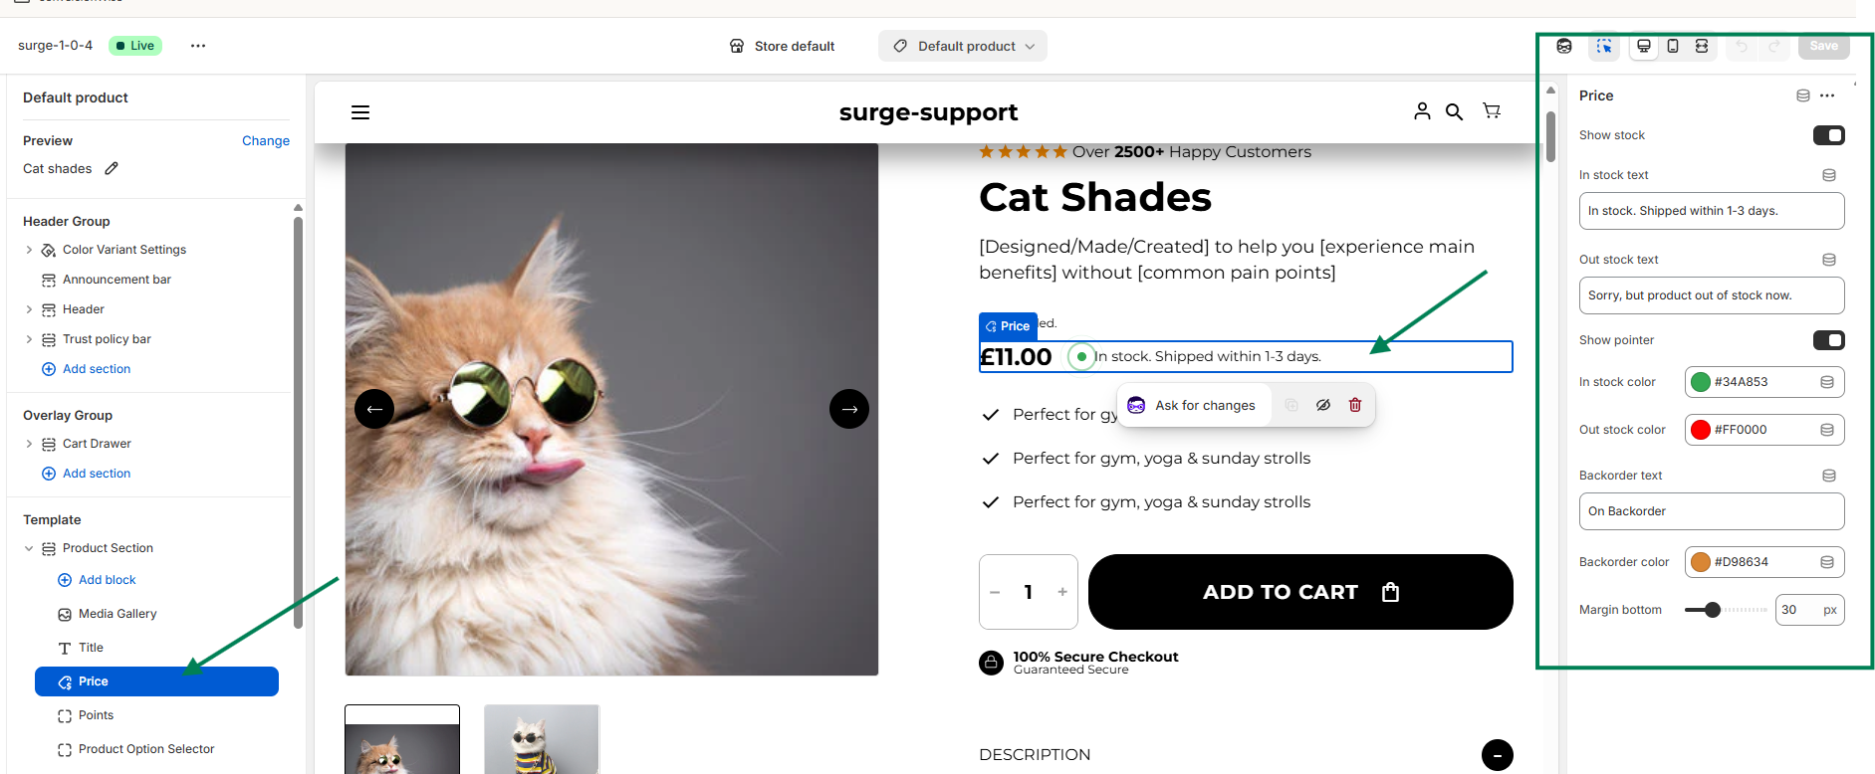Click the account user icon
The width and height of the screenshot is (1875, 774).
click(x=1422, y=111)
